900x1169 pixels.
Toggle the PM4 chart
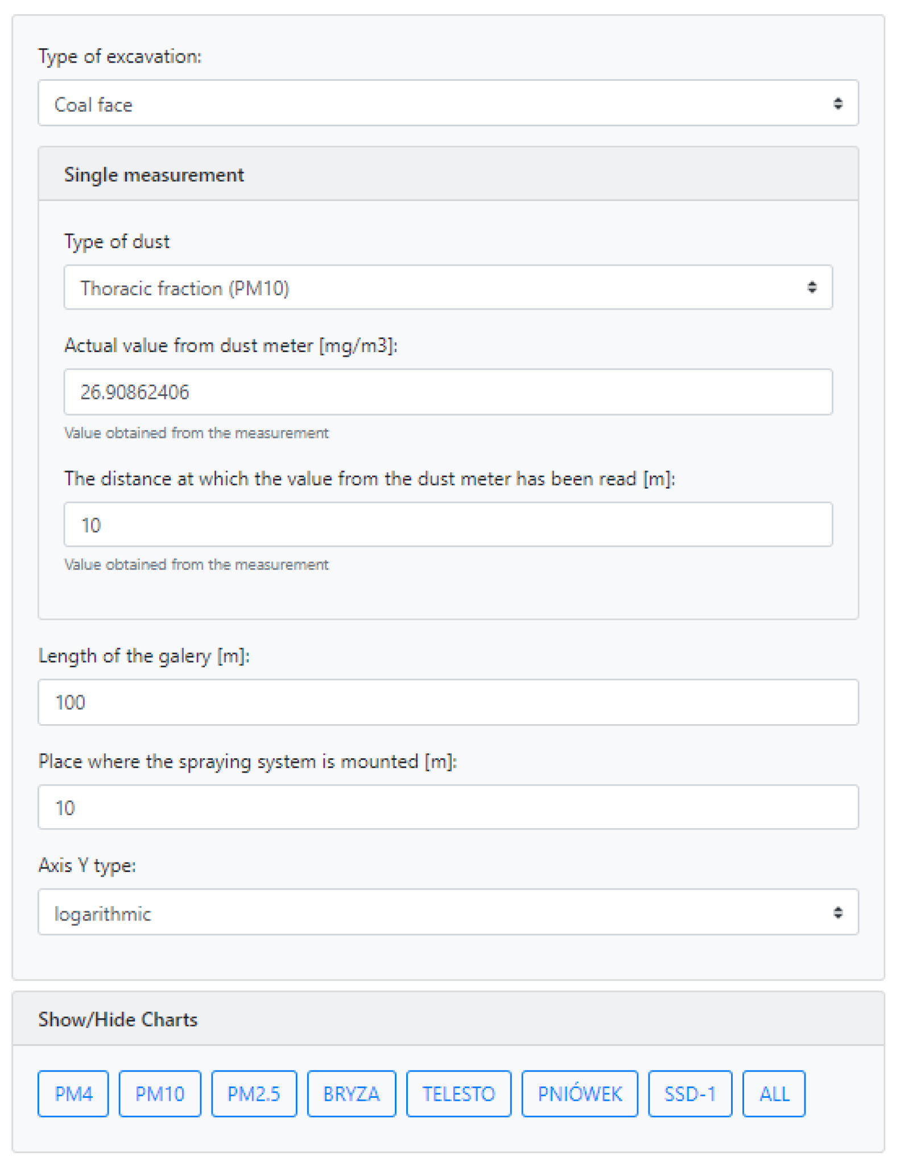[73, 1093]
